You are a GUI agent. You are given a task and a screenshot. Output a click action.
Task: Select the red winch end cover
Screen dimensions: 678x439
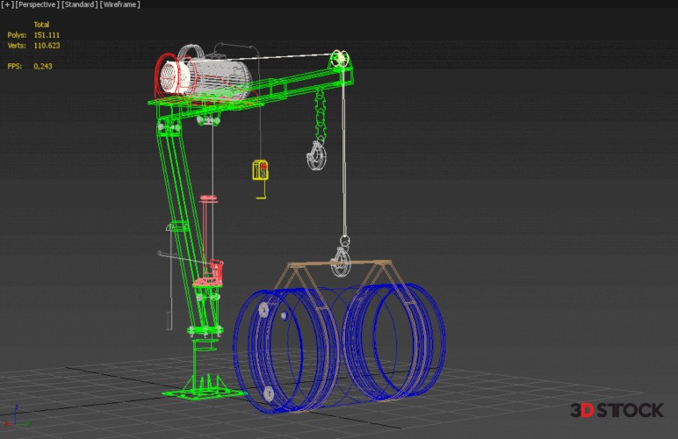(166, 78)
